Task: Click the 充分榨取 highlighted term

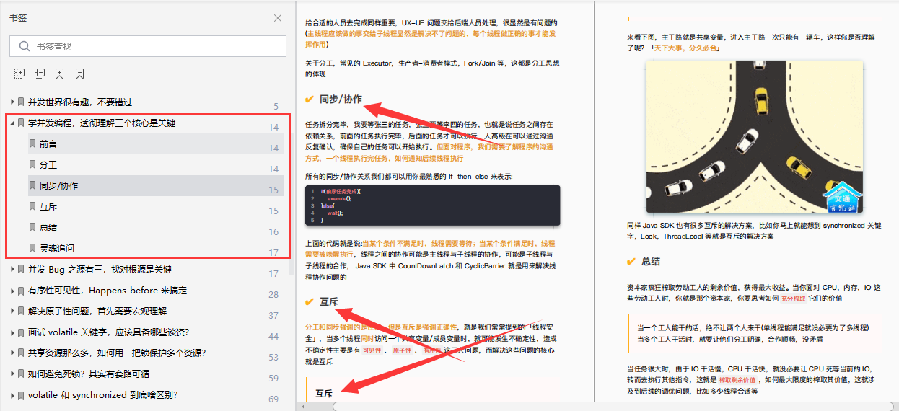Action: point(795,299)
